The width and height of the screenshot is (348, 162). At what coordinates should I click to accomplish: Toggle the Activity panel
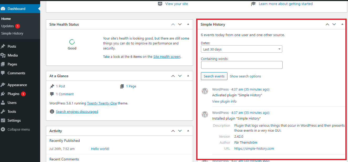tap(188, 131)
